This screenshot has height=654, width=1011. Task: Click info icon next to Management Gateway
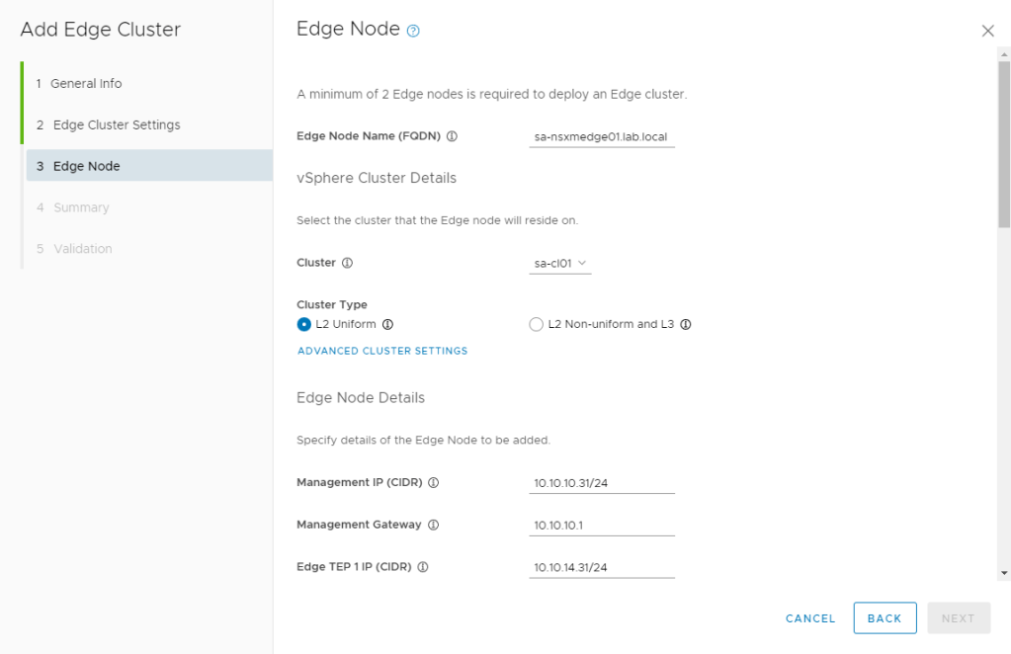click(432, 525)
